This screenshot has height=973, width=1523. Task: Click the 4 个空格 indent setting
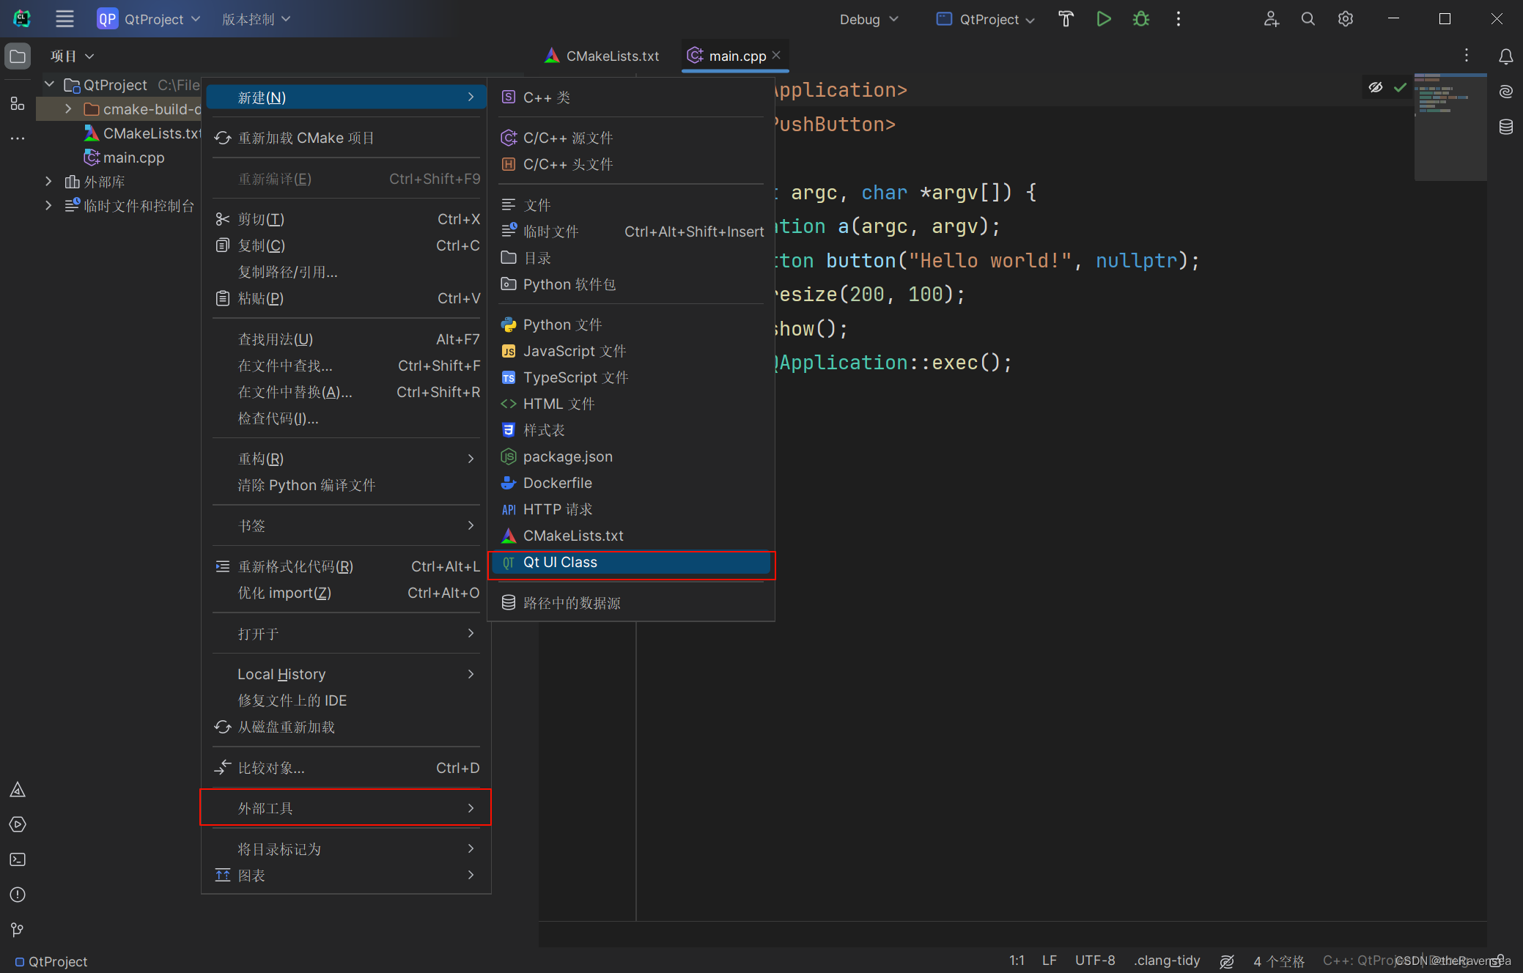click(1279, 961)
